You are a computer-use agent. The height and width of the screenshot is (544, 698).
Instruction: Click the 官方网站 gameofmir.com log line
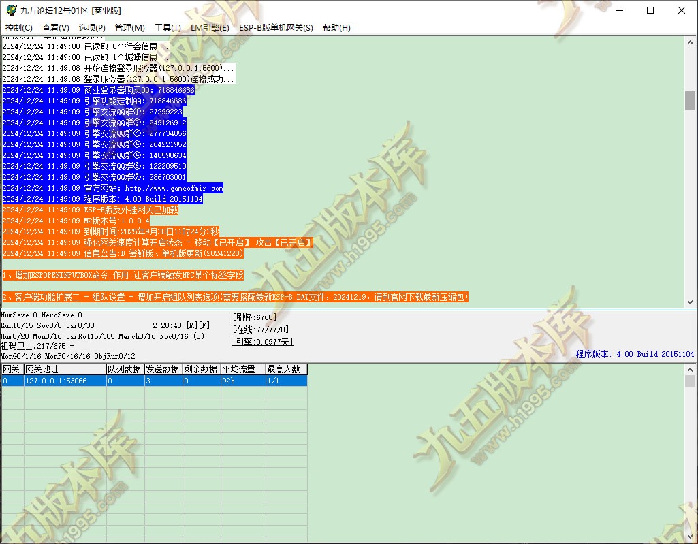coord(112,188)
